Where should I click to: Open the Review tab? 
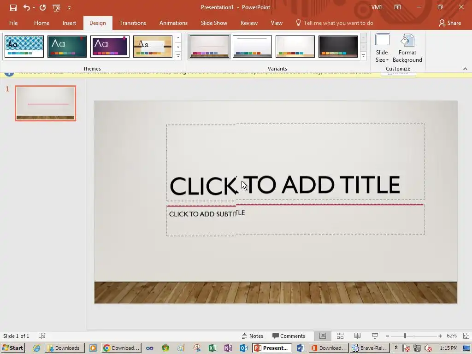[249, 23]
